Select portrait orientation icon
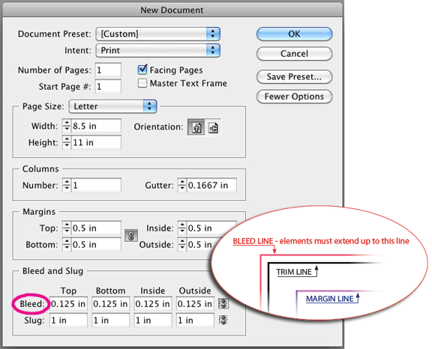Image resolution: width=432 pixels, height=349 pixels. click(x=196, y=127)
